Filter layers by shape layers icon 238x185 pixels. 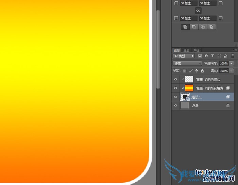coord(219,56)
